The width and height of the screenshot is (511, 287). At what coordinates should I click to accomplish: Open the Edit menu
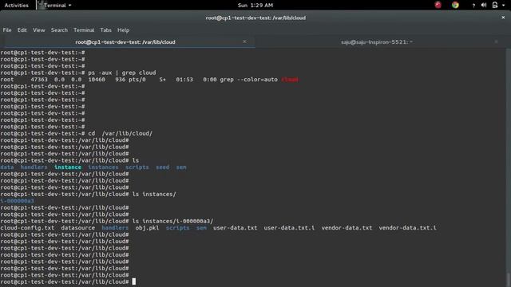point(22,30)
